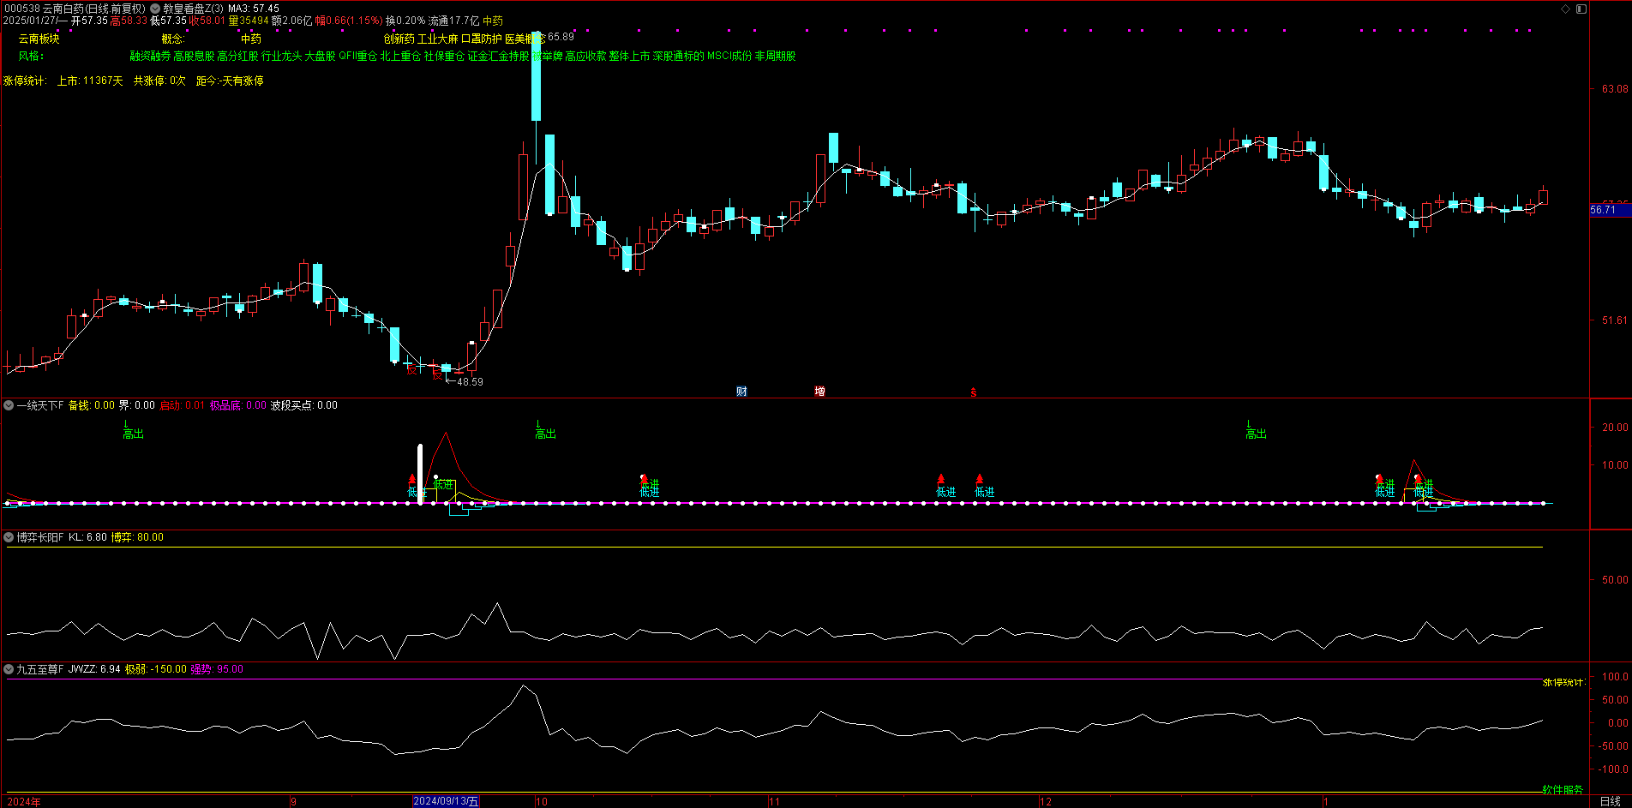Click the diamond icon at chart top right
The height and width of the screenshot is (808, 1632).
(1565, 9)
